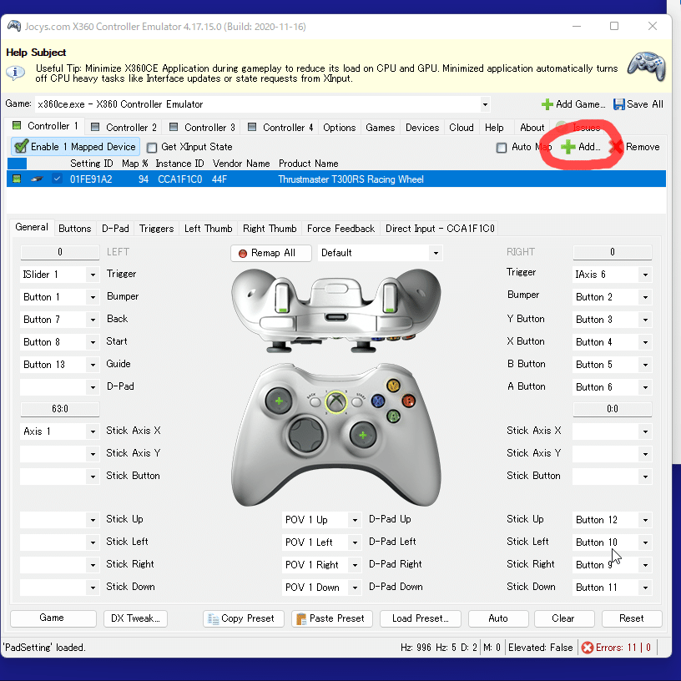This screenshot has height=681, width=681.
Task: Open the Cloud tab
Action: pos(462,128)
